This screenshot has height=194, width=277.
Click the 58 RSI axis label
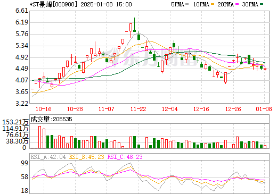[x=25, y=177]
